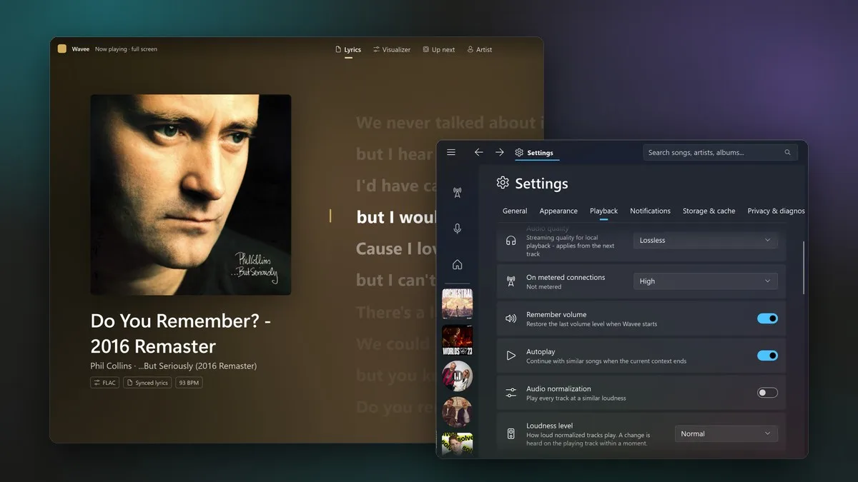
Task: Click the play triangle icon beside Autoplay
Action: [511, 356]
